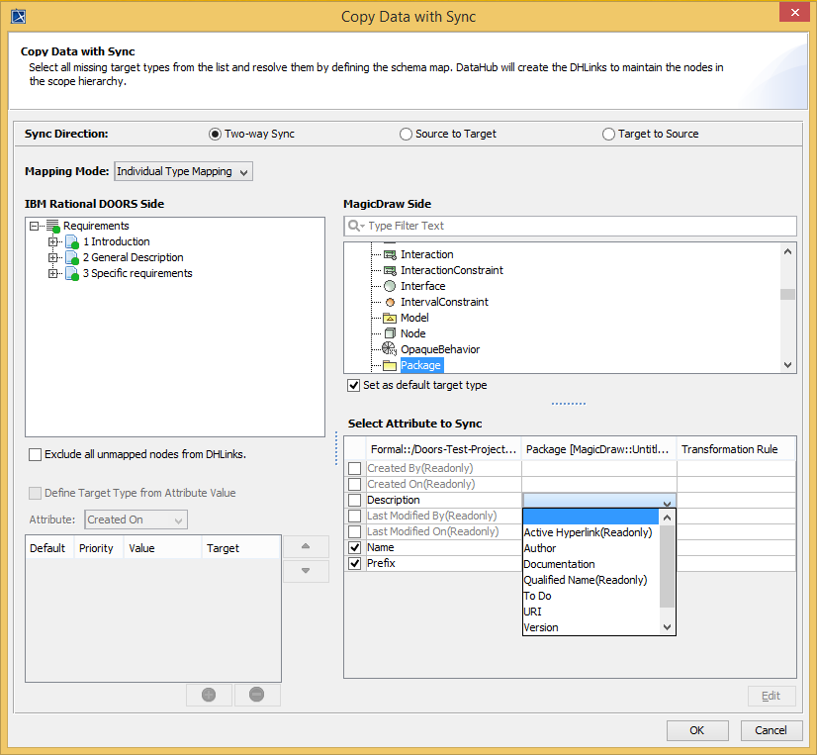Screen dimensions: 817x755
Task: Open the Mapping Mode dropdown
Action: 184,171
